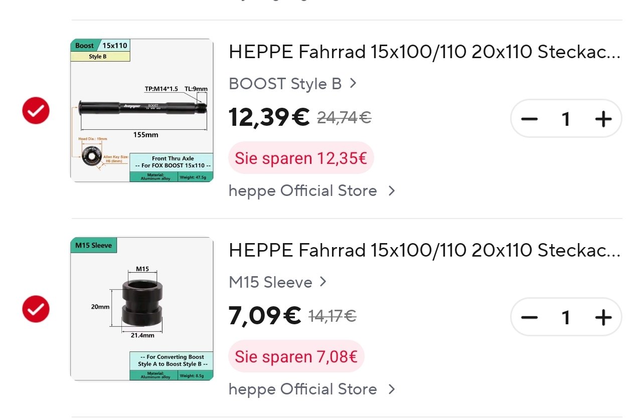Open the Boost 15x110 thru axle thumbnail
The width and height of the screenshot is (642, 418).
point(142,110)
